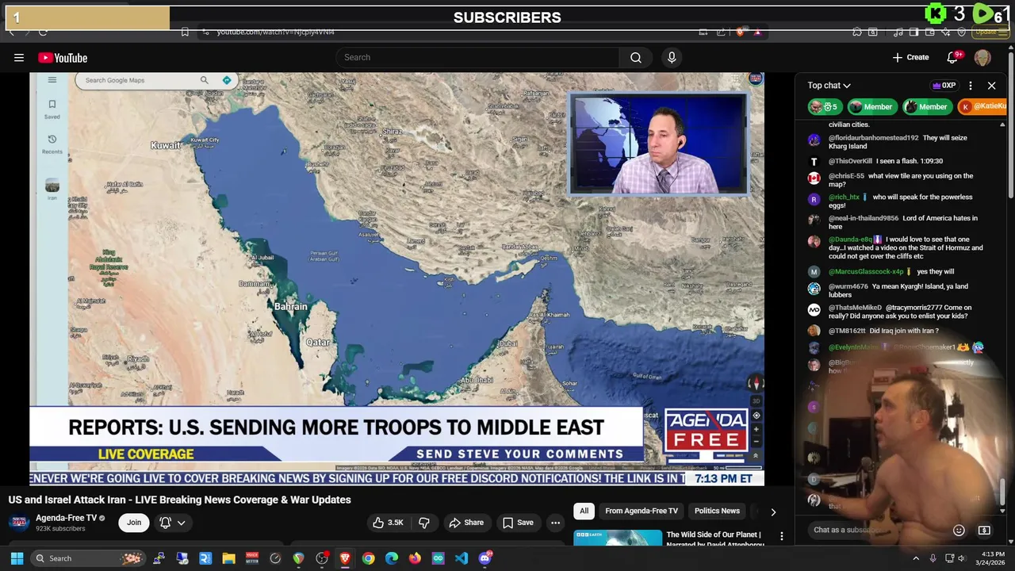Image resolution: width=1015 pixels, height=571 pixels.
Task: Open Microsoft Edge from taskbar
Action: click(x=392, y=558)
